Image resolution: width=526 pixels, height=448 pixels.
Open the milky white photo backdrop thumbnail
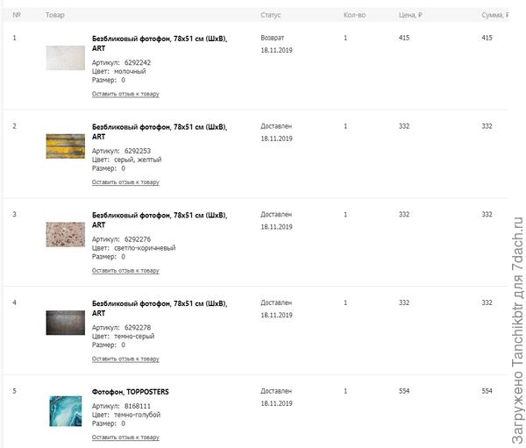tap(65, 58)
